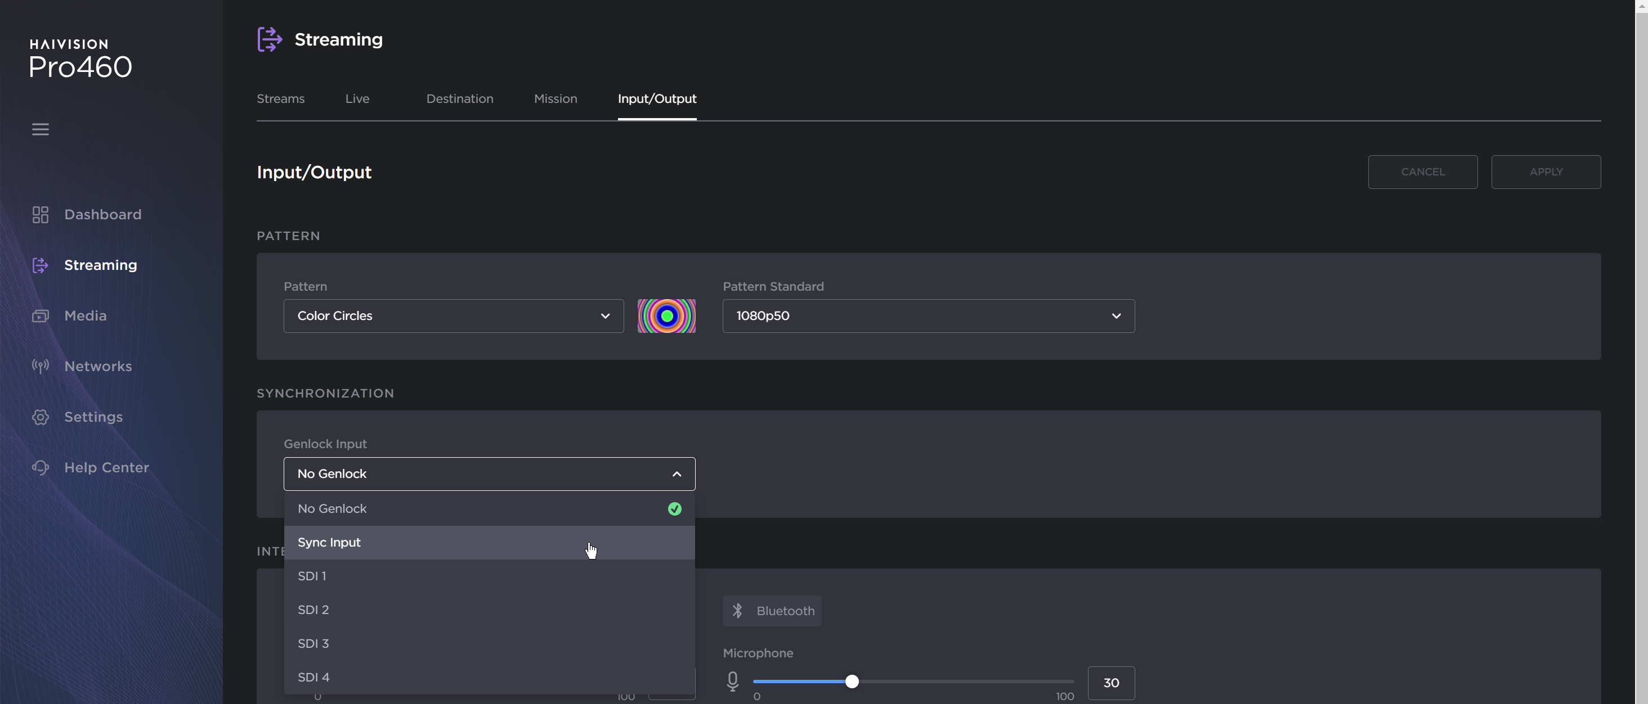
Task: Go to Networks in the sidebar
Action: pyautogui.click(x=97, y=365)
